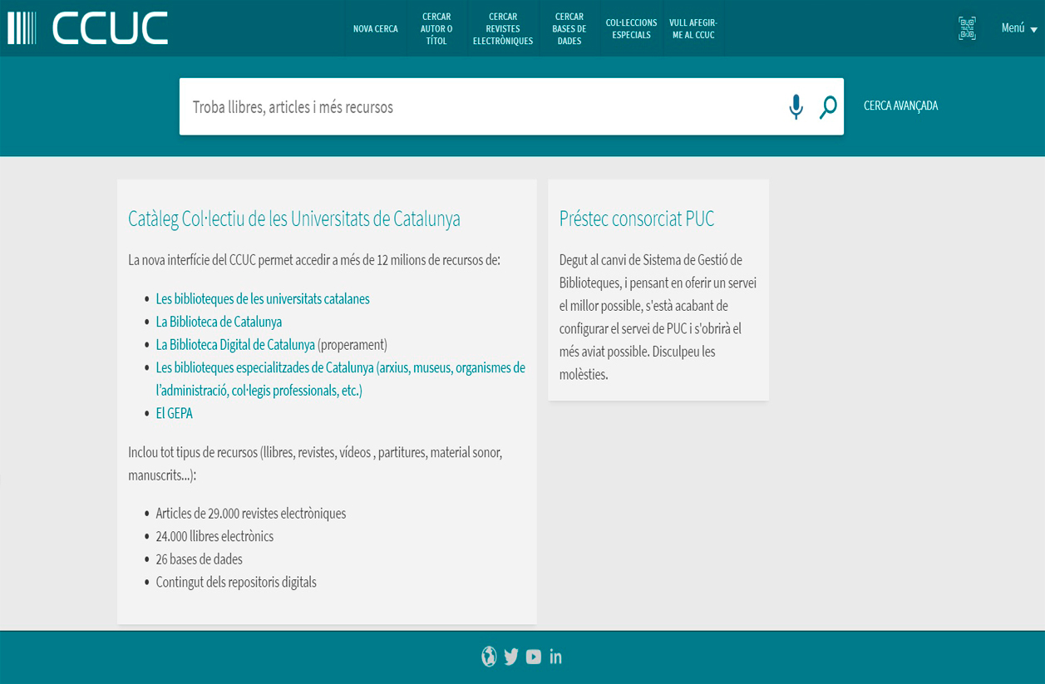
Task: Open 'El GEPA' link
Action: point(175,413)
